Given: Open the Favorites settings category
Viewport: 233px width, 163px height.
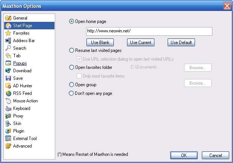Looking at the screenshot, I should point(21,33).
